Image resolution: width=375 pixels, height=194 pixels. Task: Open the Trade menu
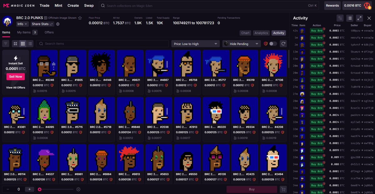44,5
